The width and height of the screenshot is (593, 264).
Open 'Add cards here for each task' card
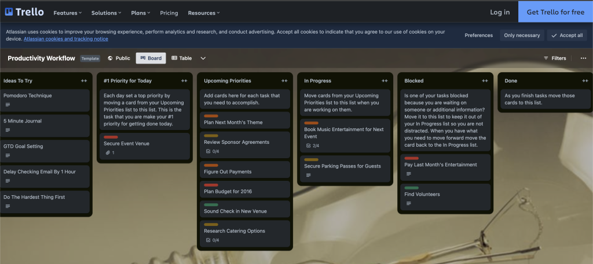point(245,99)
